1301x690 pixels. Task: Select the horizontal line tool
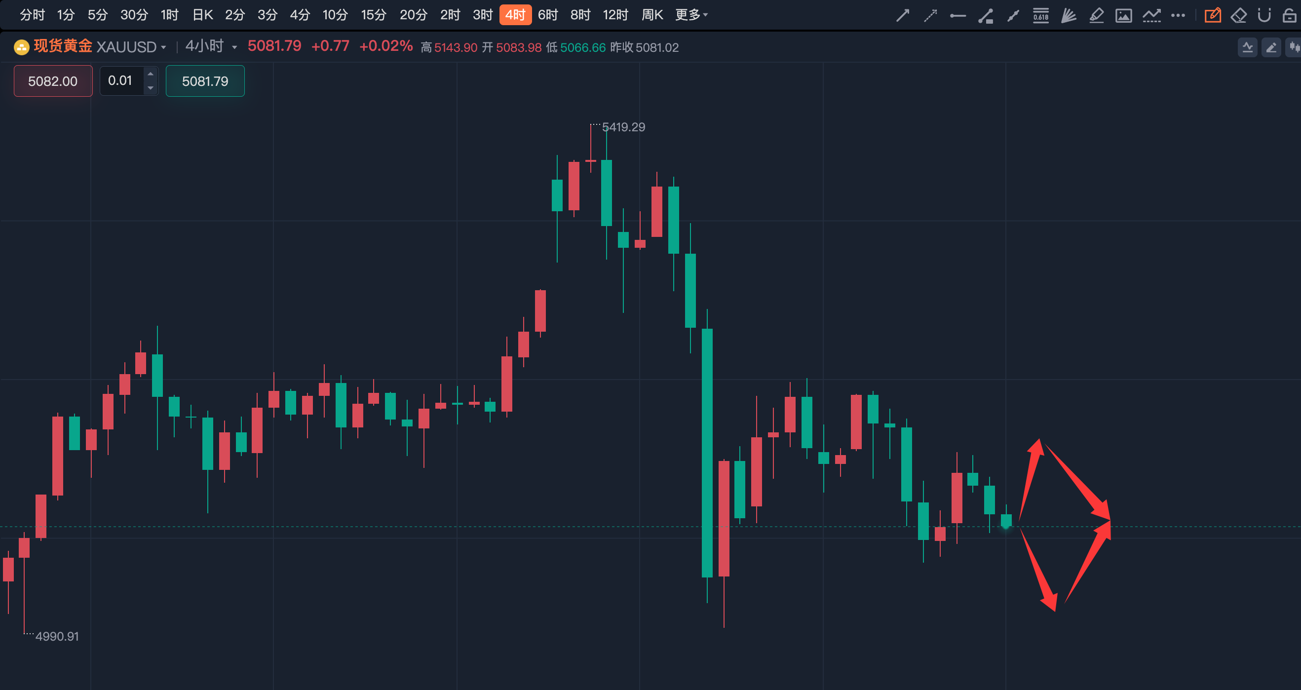957,15
